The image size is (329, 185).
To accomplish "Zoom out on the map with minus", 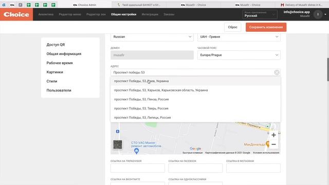I will coord(273,144).
